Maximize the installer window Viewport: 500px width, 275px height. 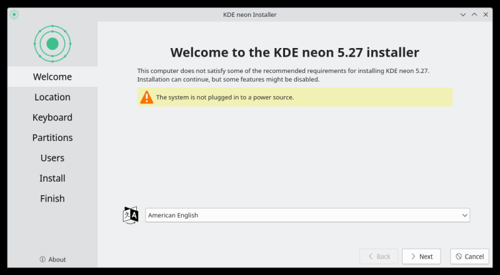pyautogui.click(x=474, y=14)
